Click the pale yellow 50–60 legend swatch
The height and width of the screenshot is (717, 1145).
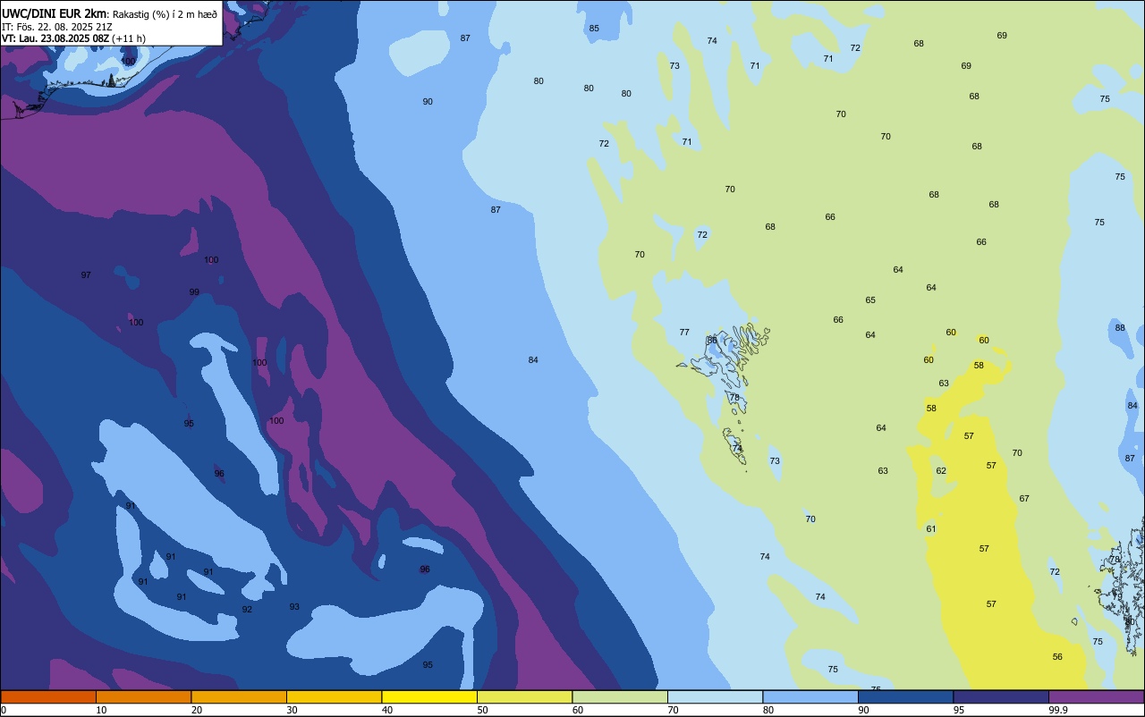point(524,696)
